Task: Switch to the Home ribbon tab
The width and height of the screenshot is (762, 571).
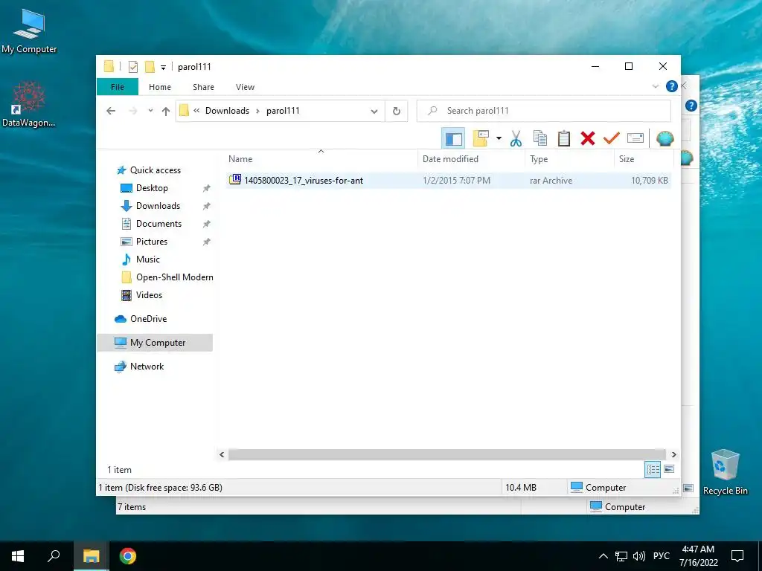Action: click(x=160, y=87)
